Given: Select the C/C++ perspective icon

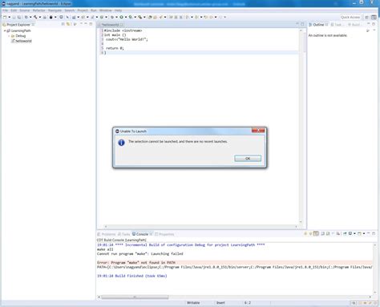Looking at the screenshot, I should [x=374, y=17].
